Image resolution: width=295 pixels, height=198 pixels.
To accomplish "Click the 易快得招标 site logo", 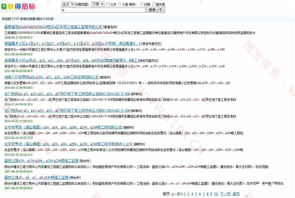I will (18, 7).
